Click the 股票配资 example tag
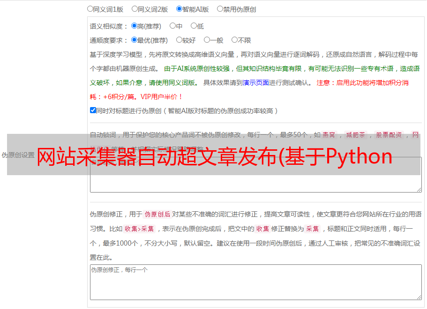Image resolution: width=427 pixels, height=309 pixels. (x=389, y=135)
